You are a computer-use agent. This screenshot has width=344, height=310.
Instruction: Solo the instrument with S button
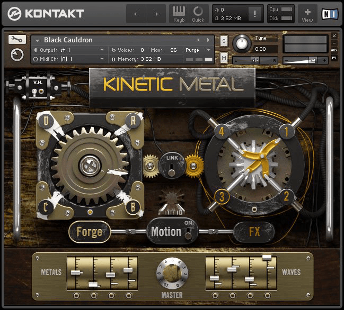point(224,41)
